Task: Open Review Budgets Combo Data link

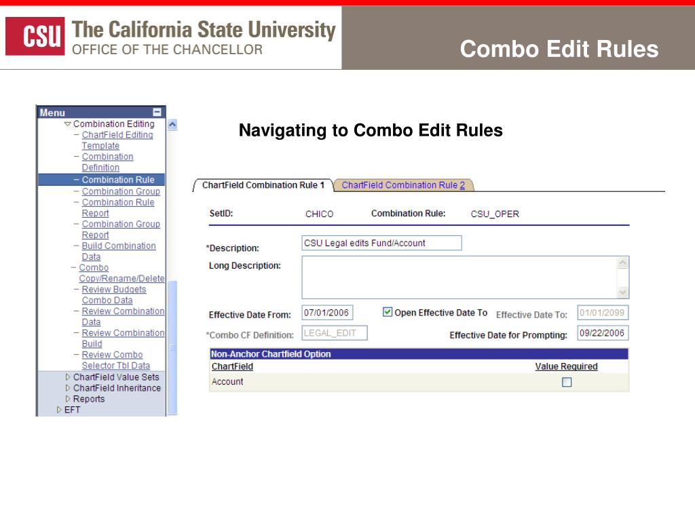Action: pyautogui.click(x=114, y=294)
